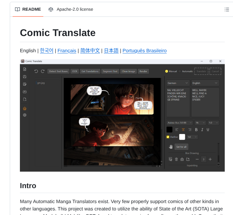The height and width of the screenshot is (215, 233).
Task: Click the import download icon in sidebar
Action: point(25,92)
